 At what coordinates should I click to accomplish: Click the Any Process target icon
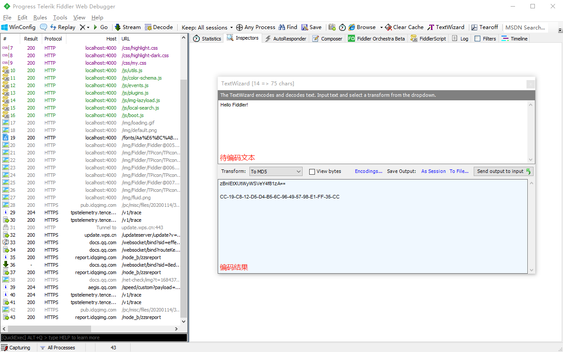[239, 27]
